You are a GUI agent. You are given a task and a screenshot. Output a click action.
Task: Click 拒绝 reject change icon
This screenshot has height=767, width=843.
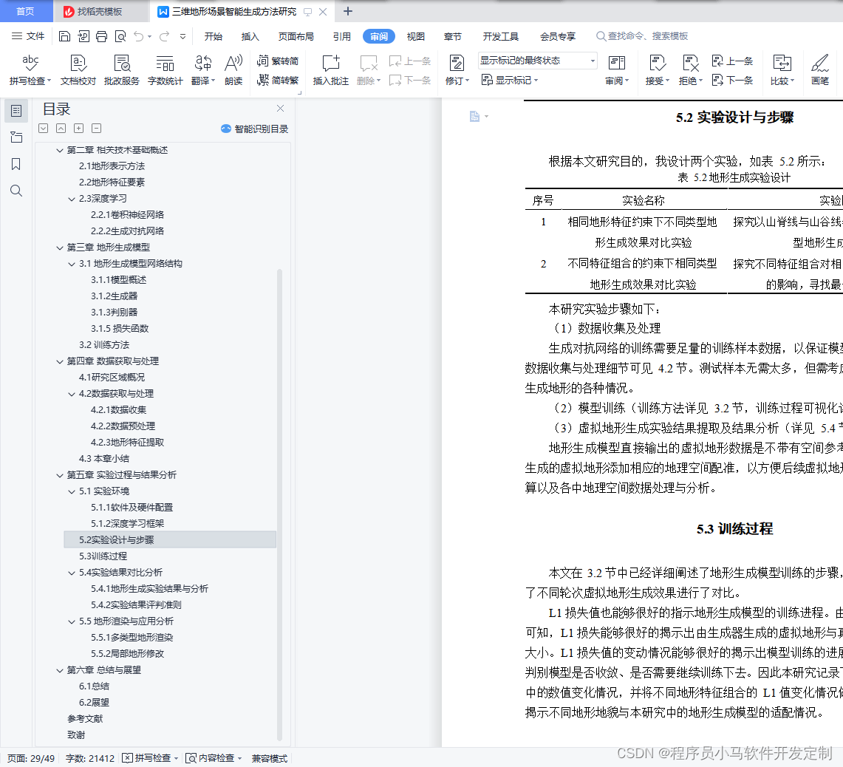point(690,64)
